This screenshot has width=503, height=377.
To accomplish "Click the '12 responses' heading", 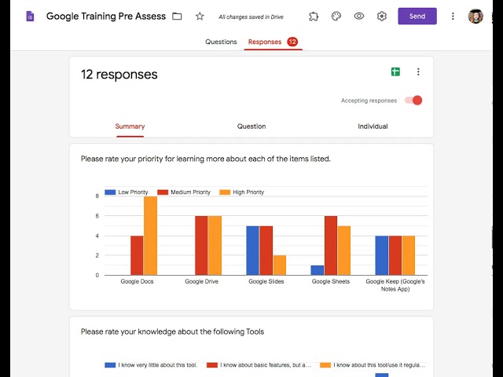I will click(119, 75).
